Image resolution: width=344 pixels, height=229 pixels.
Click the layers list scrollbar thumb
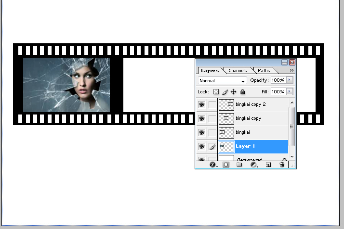click(x=292, y=127)
